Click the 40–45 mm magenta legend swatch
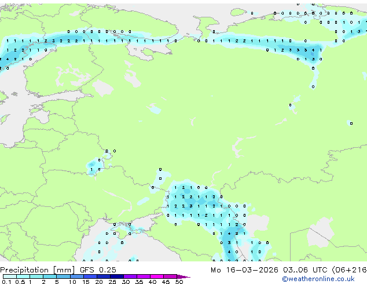 [x=157, y=276]
